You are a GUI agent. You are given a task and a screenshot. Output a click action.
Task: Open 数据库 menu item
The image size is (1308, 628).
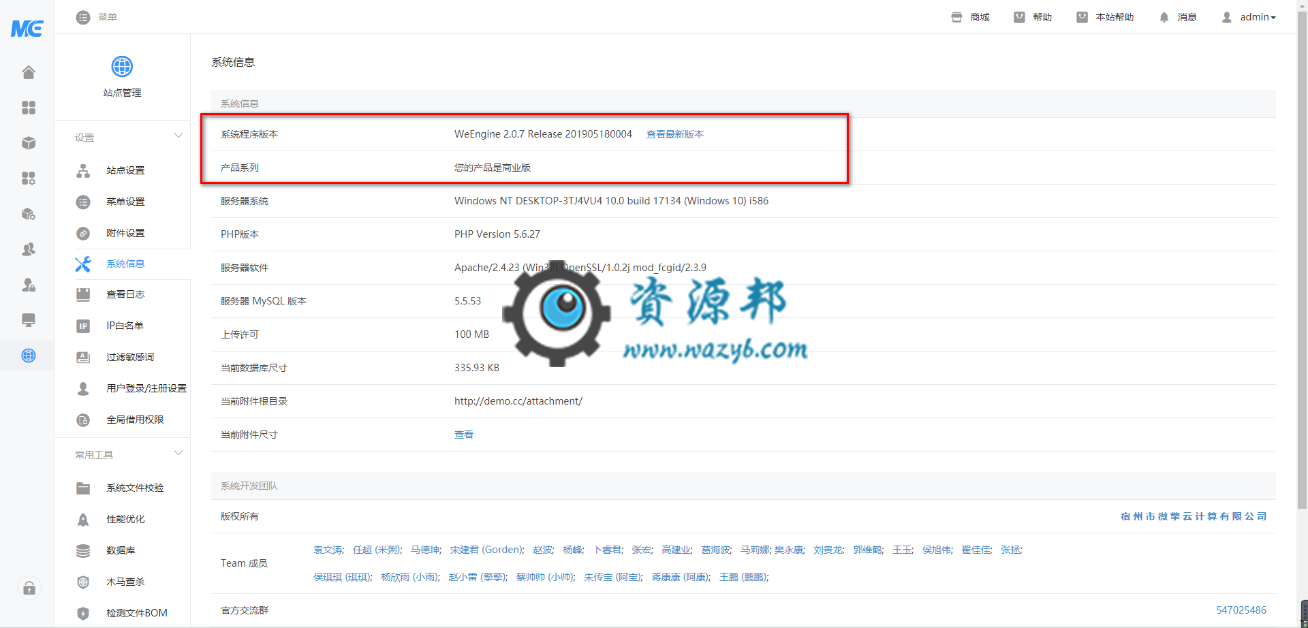tap(121, 550)
